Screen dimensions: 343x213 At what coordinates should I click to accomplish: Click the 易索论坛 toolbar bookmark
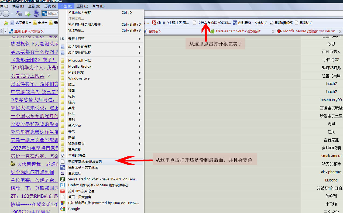pyautogui.click(x=304, y=23)
